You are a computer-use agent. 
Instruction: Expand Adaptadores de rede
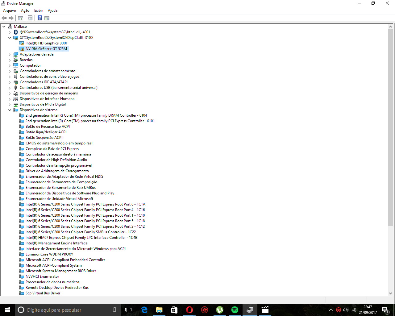point(10,54)
